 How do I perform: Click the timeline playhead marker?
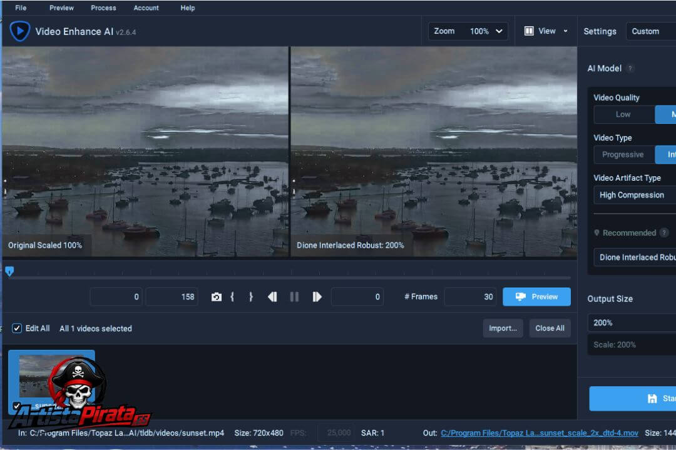(x=9, y=271)
